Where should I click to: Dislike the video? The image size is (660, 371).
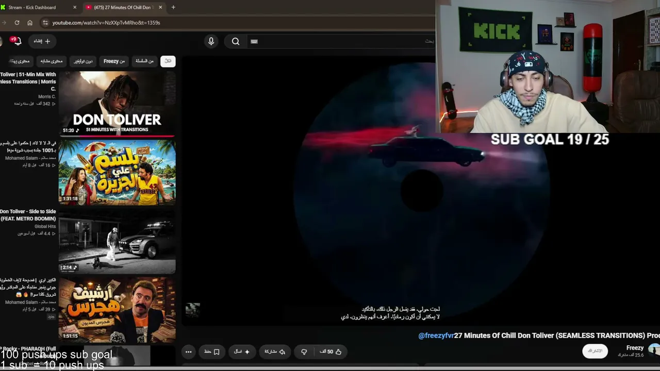pyautogui.click(x=304, y=352)
